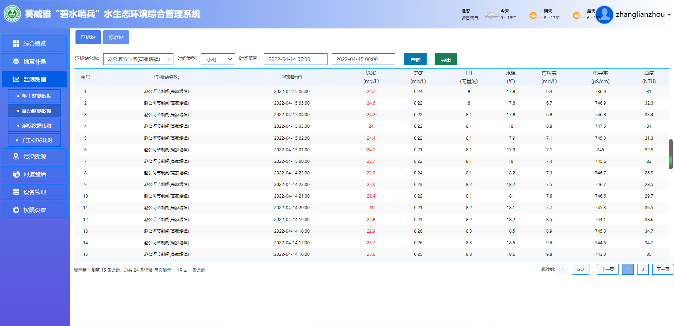Screen dimensions: 674x326
Task: Open the 时间类型 小时 dropdown
Action: pos(218,59)
